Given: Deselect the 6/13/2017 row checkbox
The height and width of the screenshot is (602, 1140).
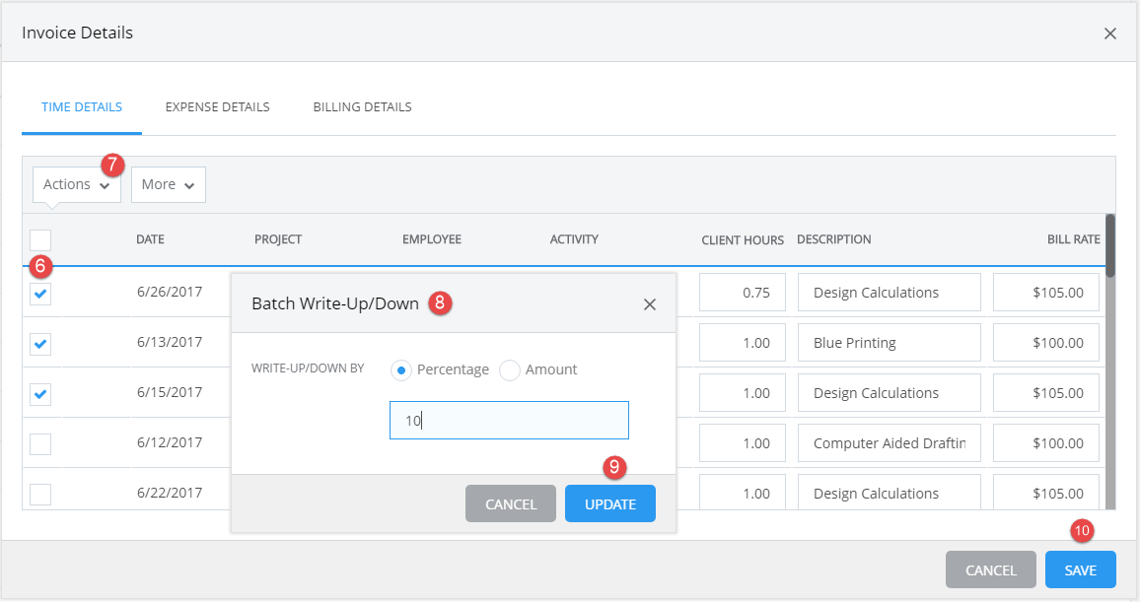Looking at the screenshot, I should pos(40,342).
